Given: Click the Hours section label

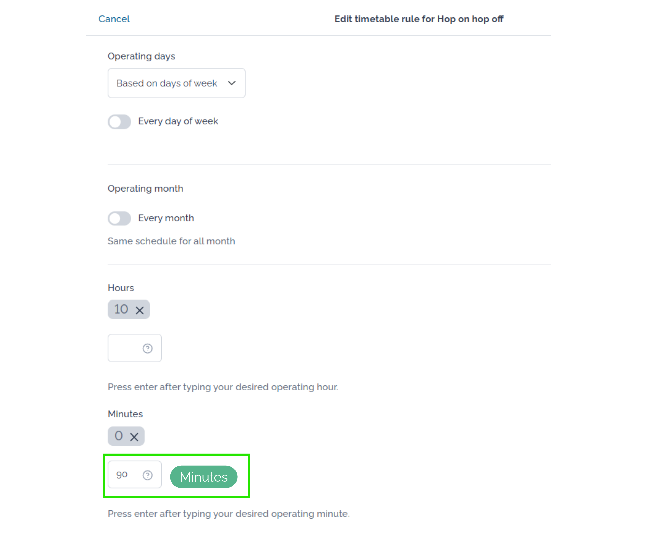Looking at the screenshot, I should click(x=121, y=288).
